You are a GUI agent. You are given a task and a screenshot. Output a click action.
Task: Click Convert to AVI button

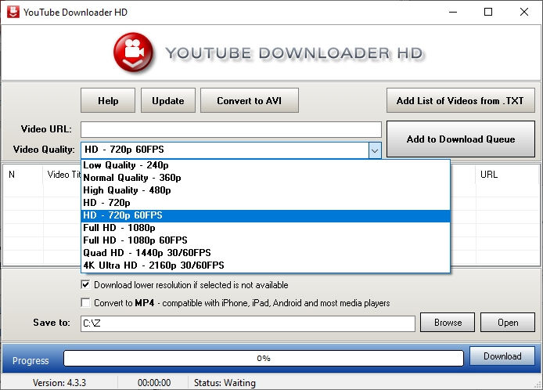pyautogui.click(x=250, y=100)
